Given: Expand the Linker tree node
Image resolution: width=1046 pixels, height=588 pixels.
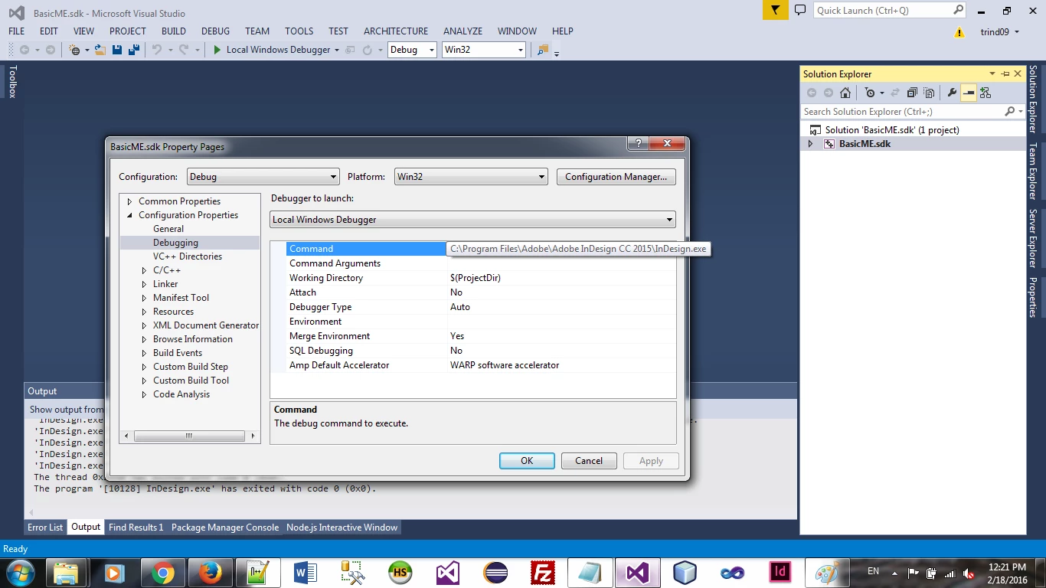Looking at the screenshot, I should [144, 284].
